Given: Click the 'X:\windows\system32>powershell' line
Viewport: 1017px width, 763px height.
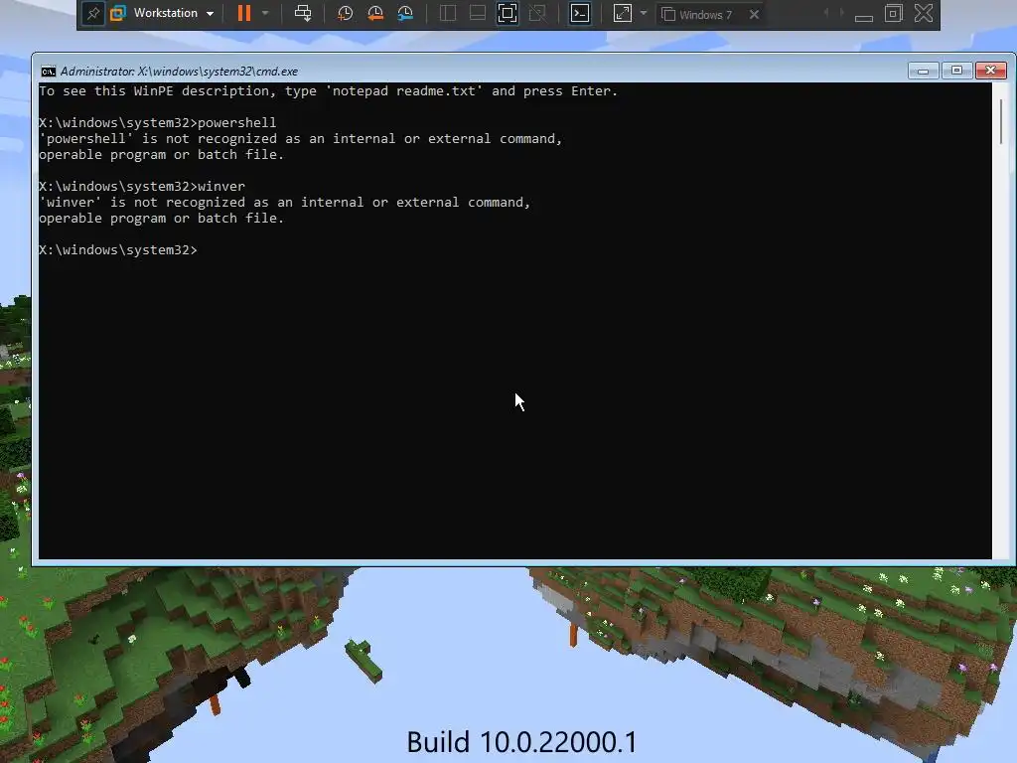Looking at the screenshot, I should pos(158,122).
